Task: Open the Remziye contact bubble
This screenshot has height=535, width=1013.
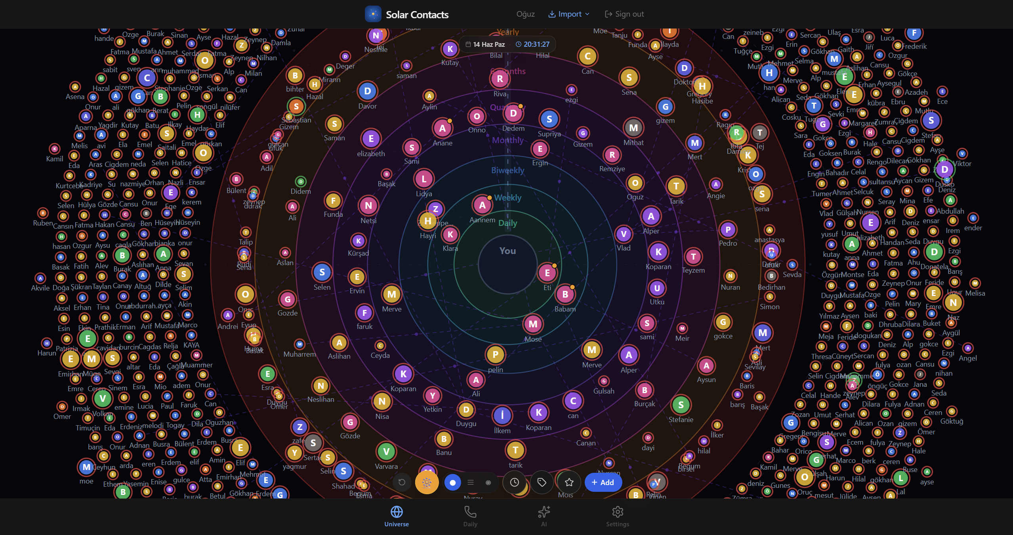Action: pos(612,155)
